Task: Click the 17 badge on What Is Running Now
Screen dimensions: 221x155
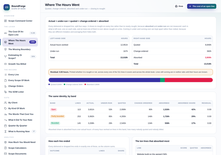Action: (34, 131)
